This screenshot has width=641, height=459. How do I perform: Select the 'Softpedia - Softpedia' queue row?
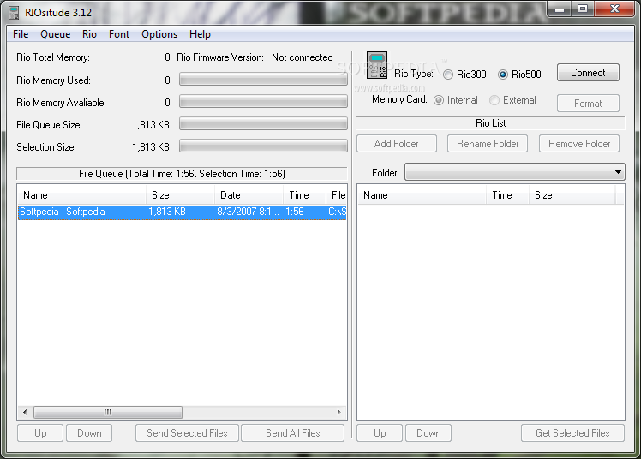click(x=183, y=212)
